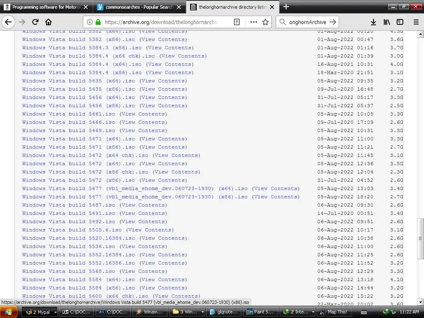
Task: Open Windows Vista build 5471 (x64).iso
Action: point(78,139)
